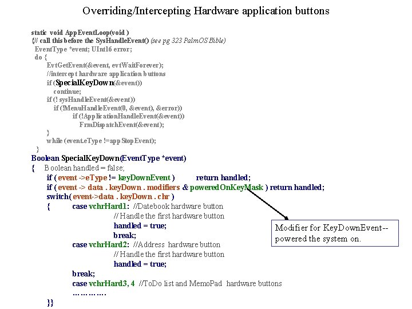
Task: Click 'Modifier for KeyDownEvent-- powered the system on.' callout text
Action: coord(331,233)
